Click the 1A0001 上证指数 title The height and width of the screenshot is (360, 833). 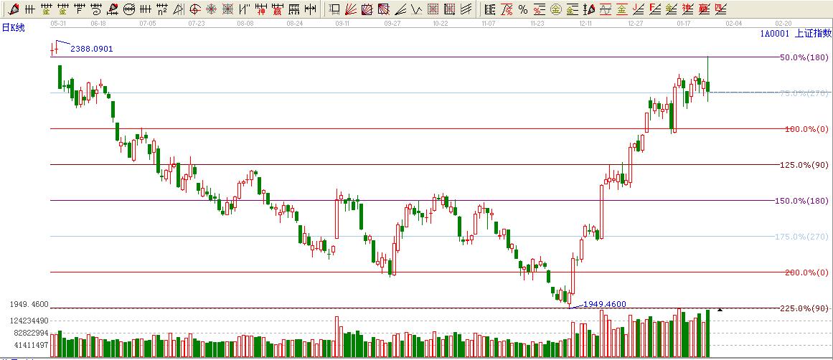[x=795, y=33]
